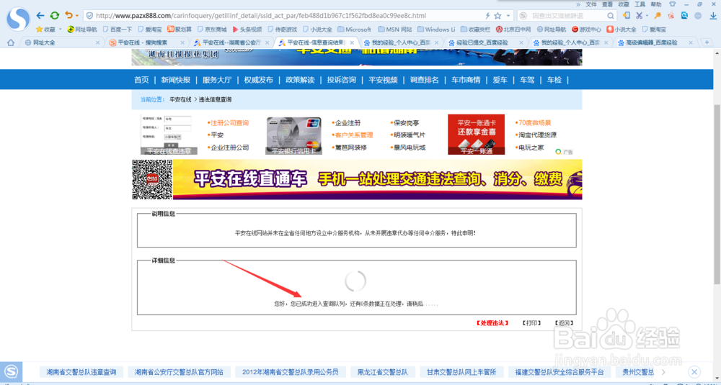Reload the page with green refresh icon
The width and height of the screenshot is (721, 385).
click(55, 16)
